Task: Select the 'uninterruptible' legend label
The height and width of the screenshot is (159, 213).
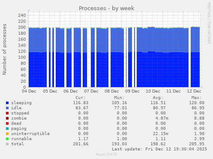Action: coord(30,134)
